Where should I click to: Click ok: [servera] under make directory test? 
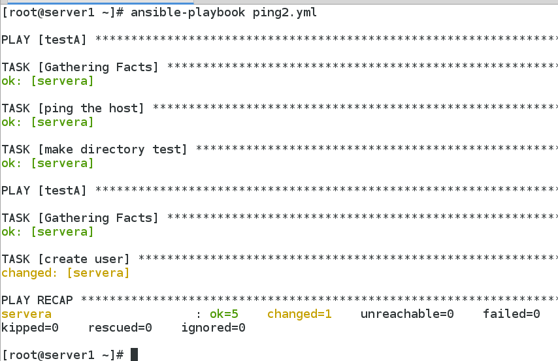(48, 163)
